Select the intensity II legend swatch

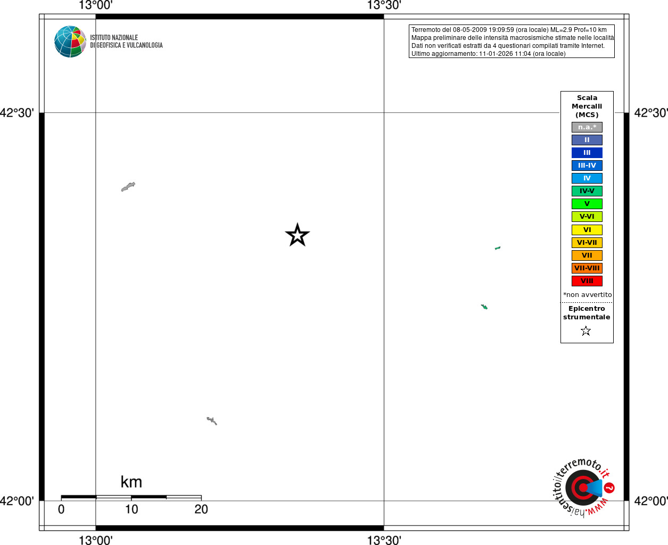587,140
